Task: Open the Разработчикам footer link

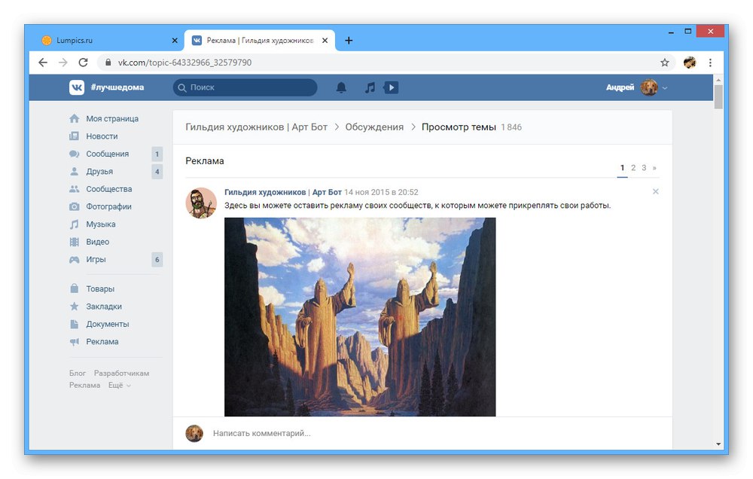Action: (x=121, y=374)
